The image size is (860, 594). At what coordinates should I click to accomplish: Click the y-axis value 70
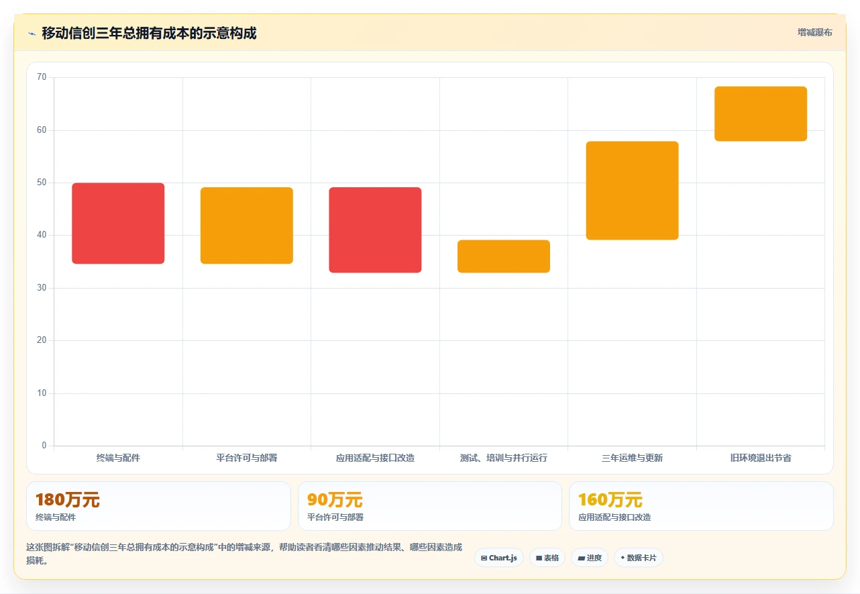tap(42, 77)
